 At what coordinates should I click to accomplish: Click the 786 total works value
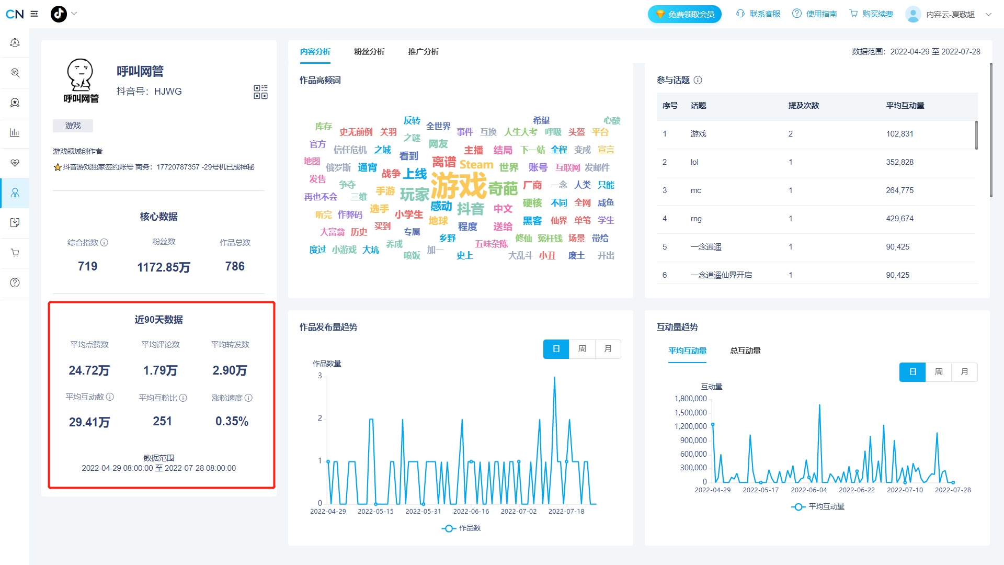click(x=235, y=266)
